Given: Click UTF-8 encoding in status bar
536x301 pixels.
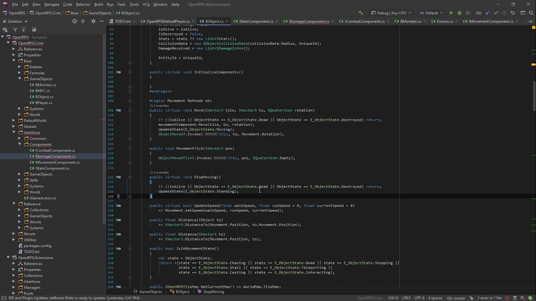Looking at the screenshot, I should (419, 298).
